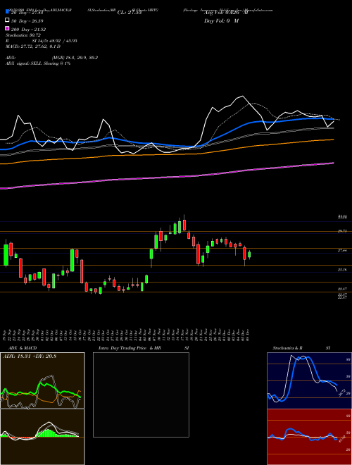Screen dimensions: 352x465
Task: Click the empty intraday trading price panel
Action: tap(141, 395)
